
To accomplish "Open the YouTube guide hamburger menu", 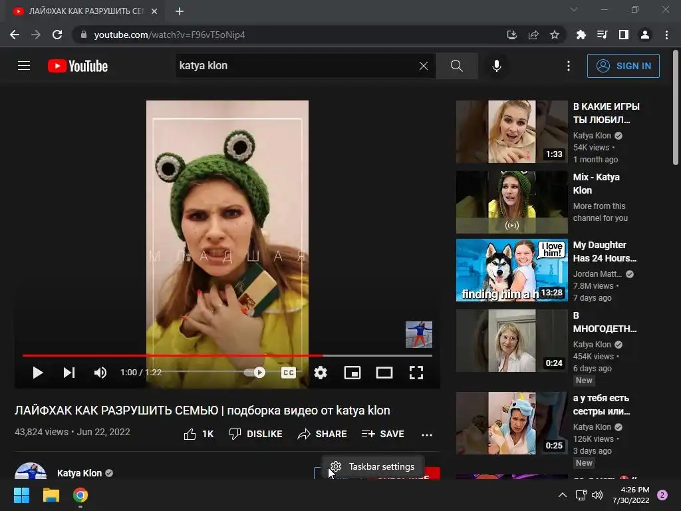I will tap(24, 66).
